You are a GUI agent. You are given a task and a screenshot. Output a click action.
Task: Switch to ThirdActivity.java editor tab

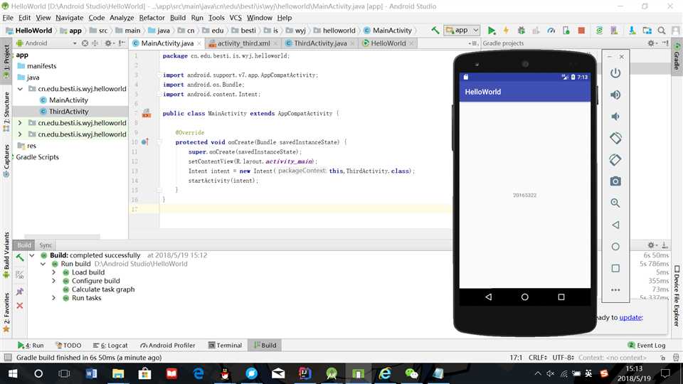[320, 43]
